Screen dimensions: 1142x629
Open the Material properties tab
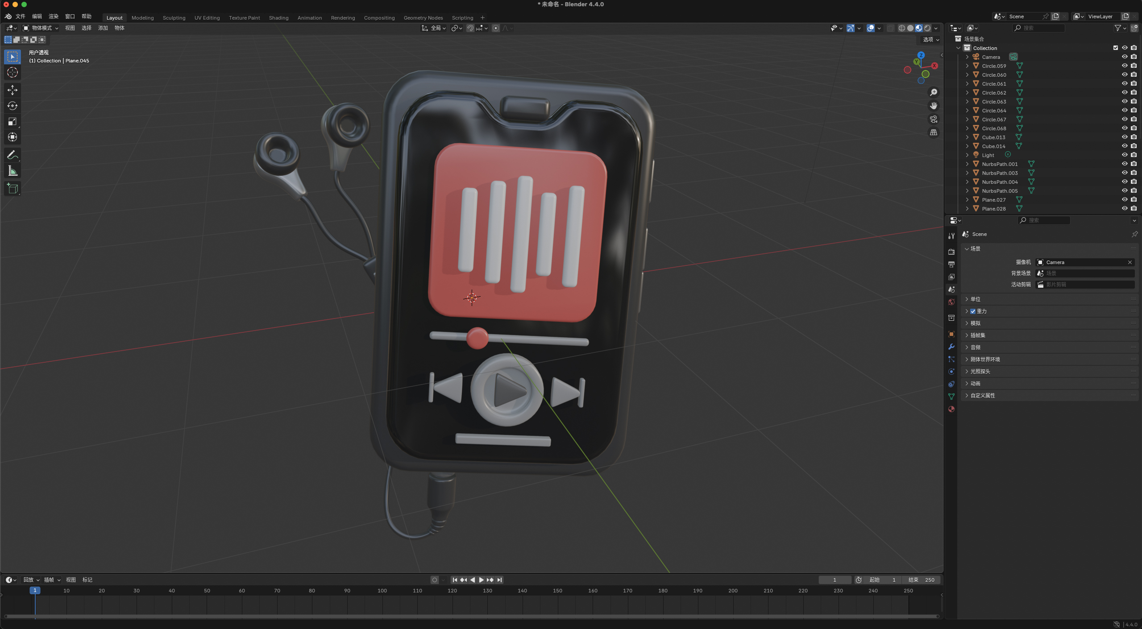coord(951,409)
